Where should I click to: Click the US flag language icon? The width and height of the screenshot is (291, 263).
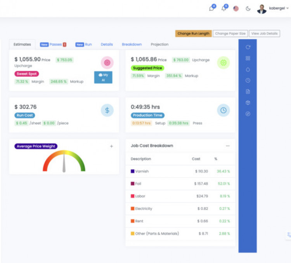pos(236,9)
